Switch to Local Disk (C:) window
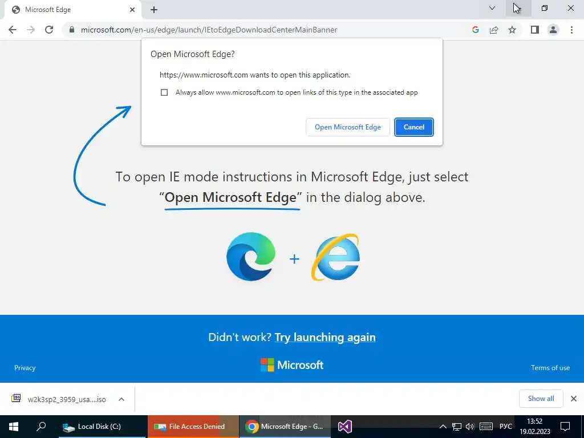 pyautogui.click(x=102, y=427)
